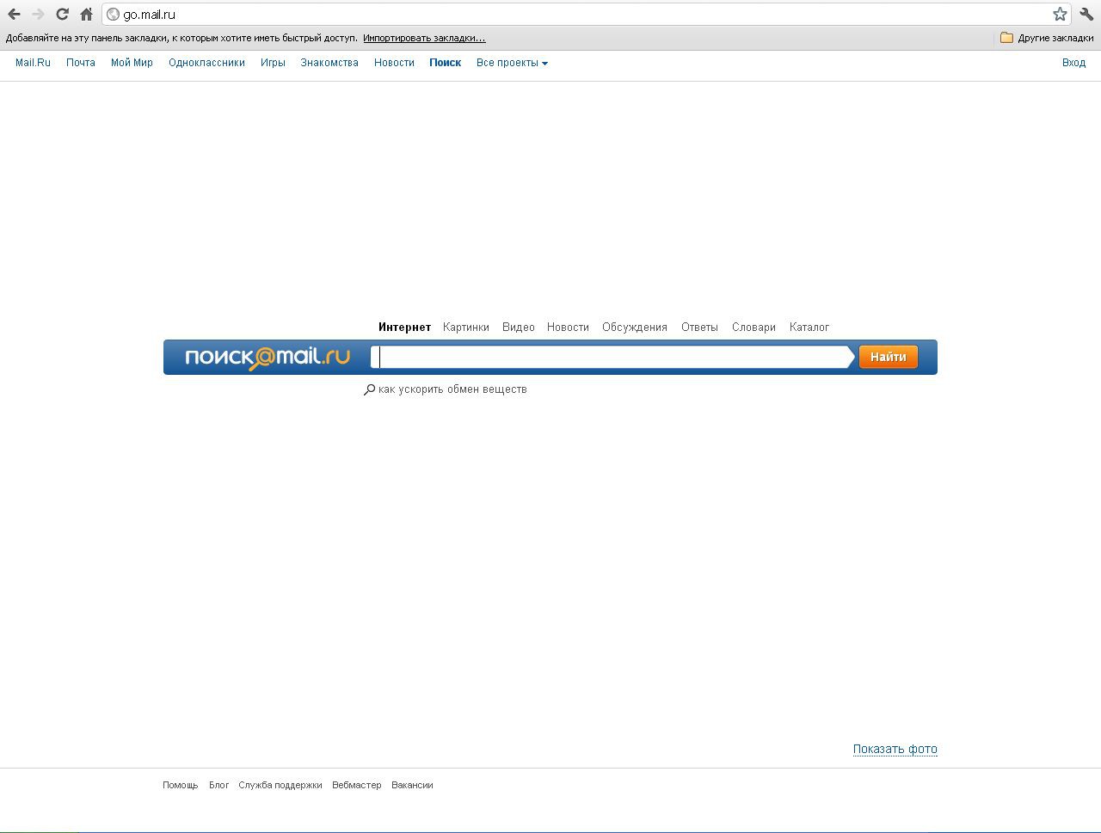The width and height of the screenshot is (1101, 833).
Task: Open the Другие закладки bookmarks folder
Action: coord(1047,38)
